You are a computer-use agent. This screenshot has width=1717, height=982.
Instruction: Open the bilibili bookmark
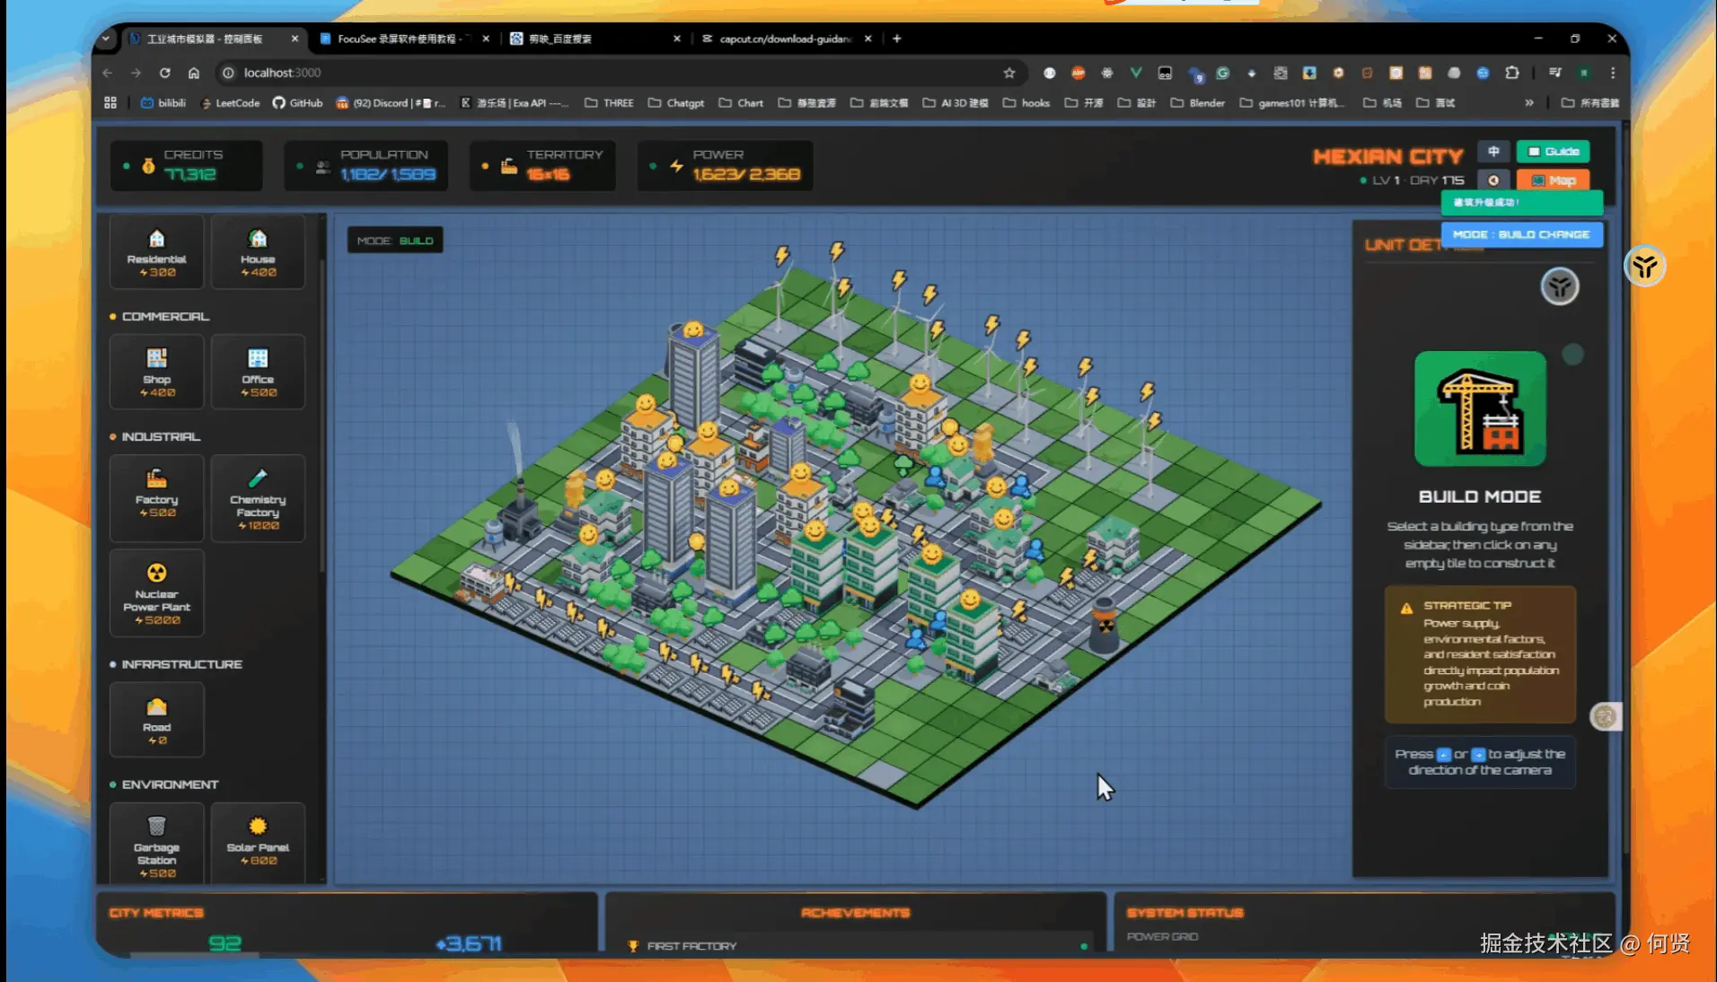tap(163, 103)
